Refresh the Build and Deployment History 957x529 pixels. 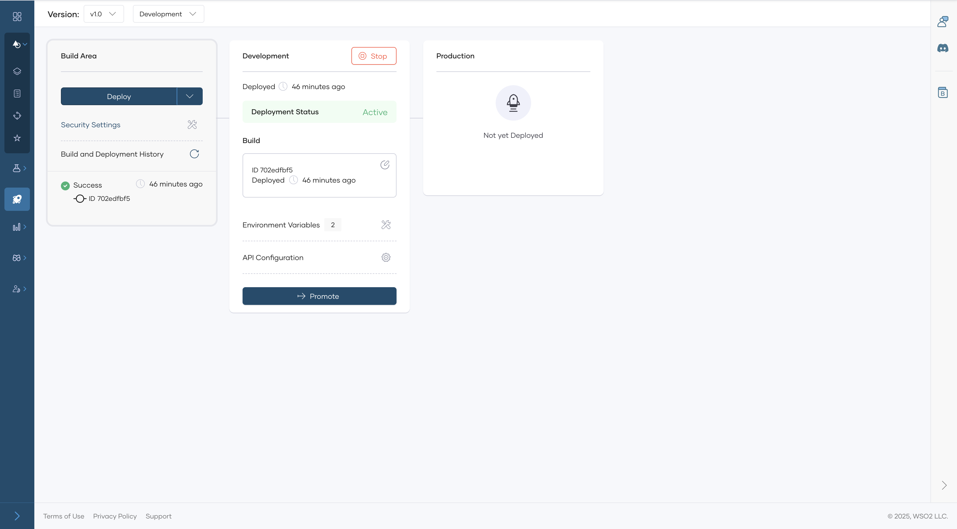tap(194, 154)
